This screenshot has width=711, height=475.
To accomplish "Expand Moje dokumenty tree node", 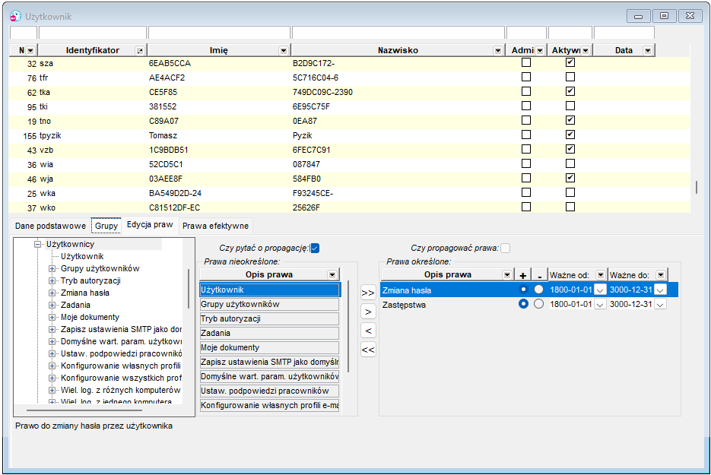I will [x=52, y=317].
